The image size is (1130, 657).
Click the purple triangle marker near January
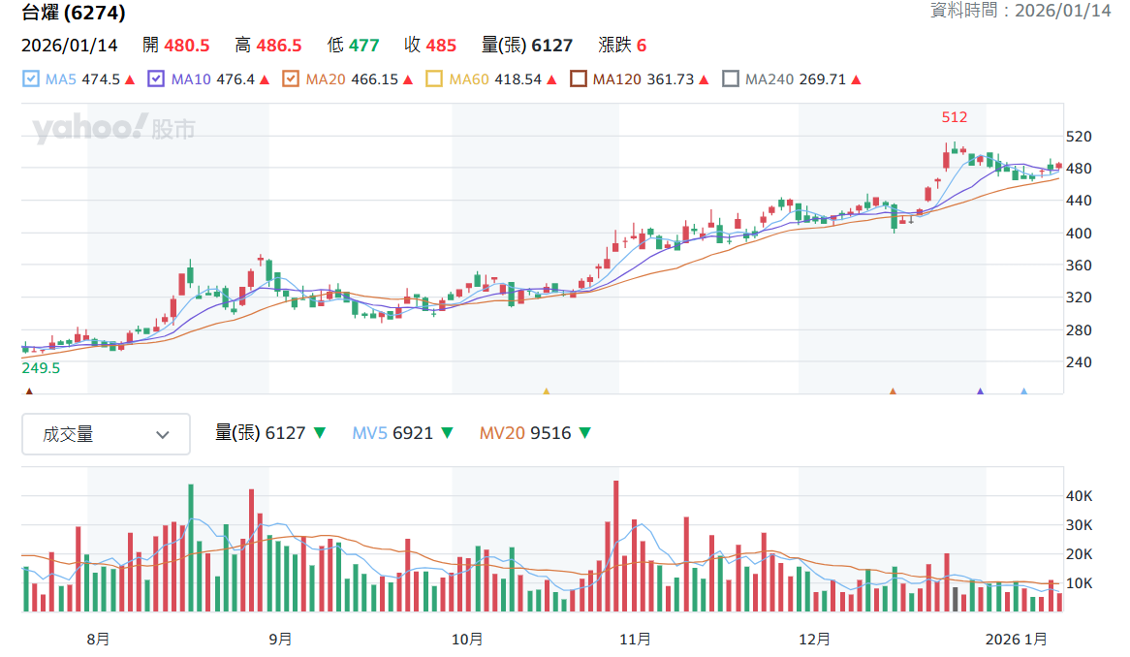tap(980, 391)
